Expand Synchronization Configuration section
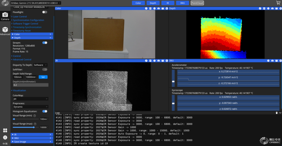 (x=28, y=20)
